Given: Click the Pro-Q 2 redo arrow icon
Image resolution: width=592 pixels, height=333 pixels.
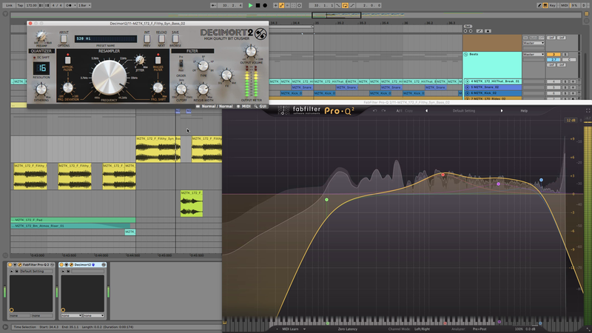Looking at the screenshot, I should pyautogui.click(x=383, y=110).
